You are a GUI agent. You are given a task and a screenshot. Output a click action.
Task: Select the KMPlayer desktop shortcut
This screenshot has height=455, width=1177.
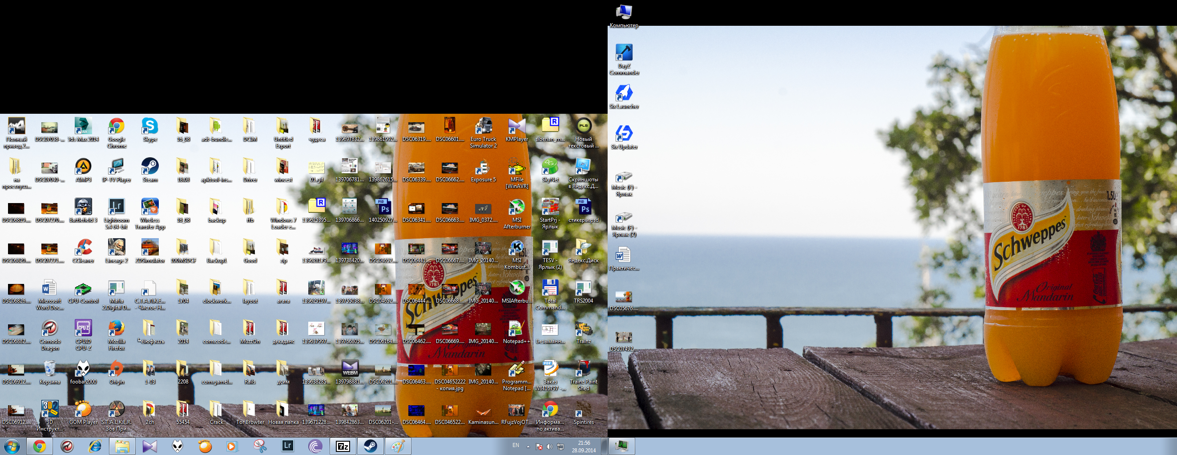[517, 130]
